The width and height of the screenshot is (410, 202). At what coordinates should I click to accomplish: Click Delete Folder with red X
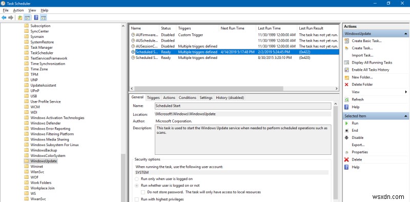click(x=362, y=85)
